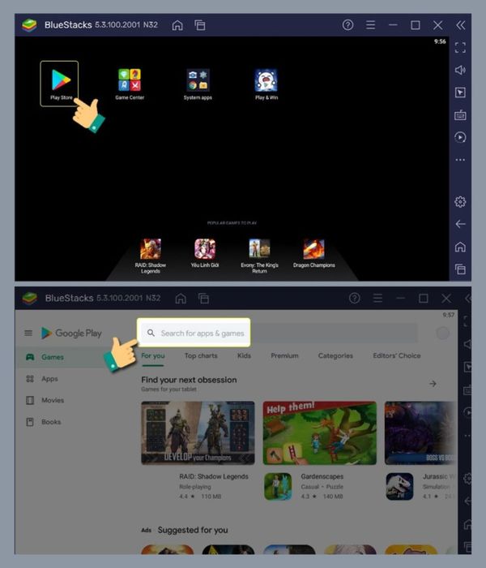The width and height of the screenshot is (486, 568).
Task: Open the Play & Win app
Action: coord(266,80)
